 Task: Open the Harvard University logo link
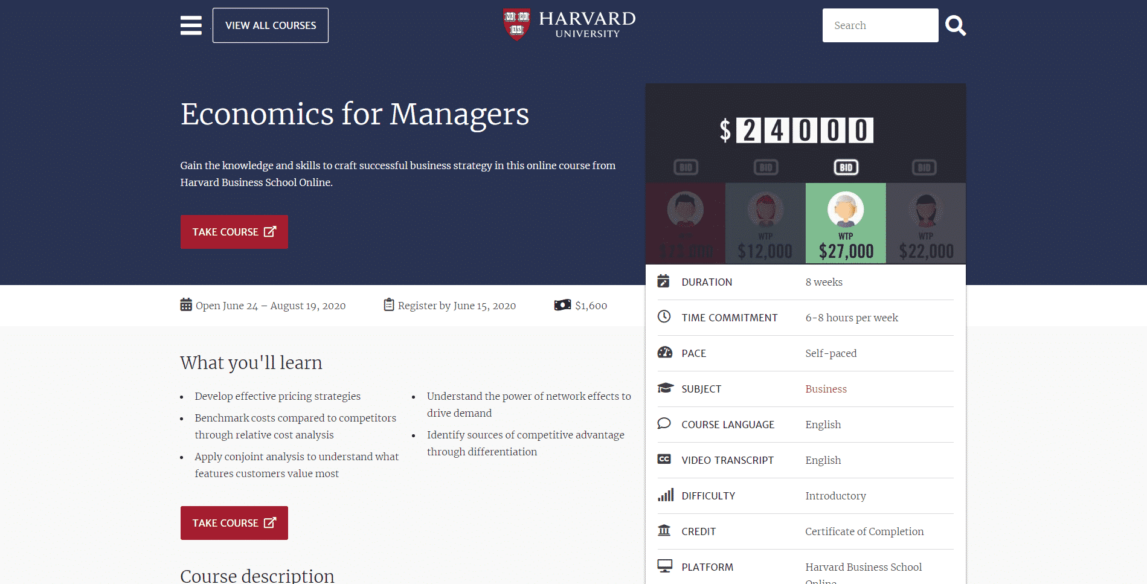569,25
